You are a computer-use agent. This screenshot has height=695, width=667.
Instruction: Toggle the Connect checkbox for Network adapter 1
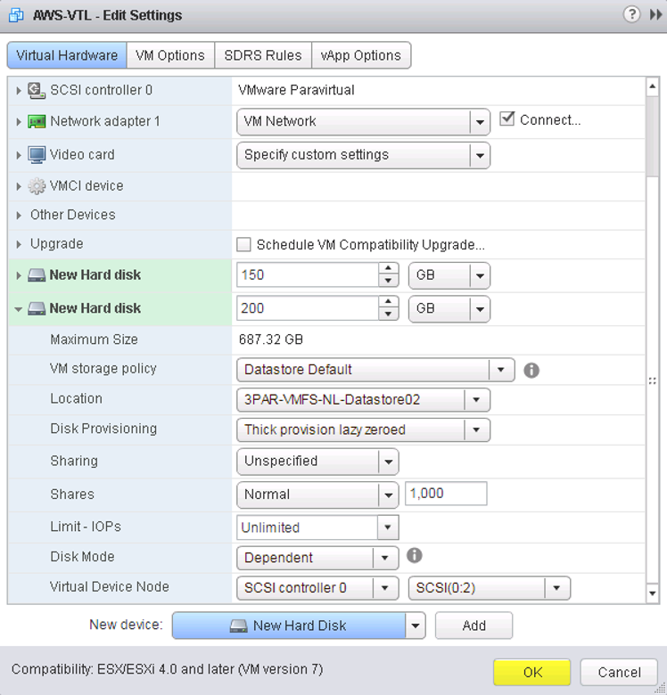[506, 119]
